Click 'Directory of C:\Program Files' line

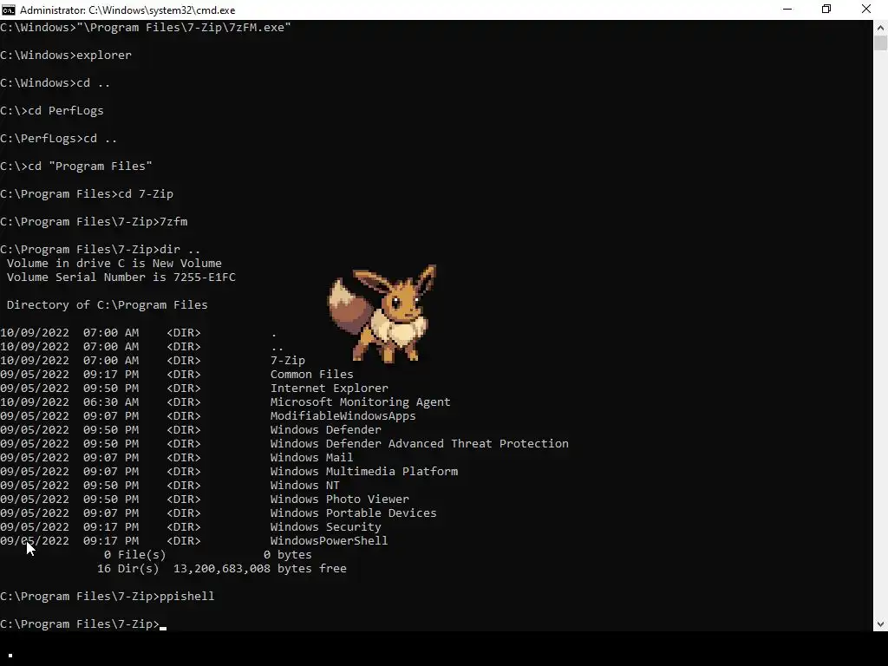pos(107,304)
